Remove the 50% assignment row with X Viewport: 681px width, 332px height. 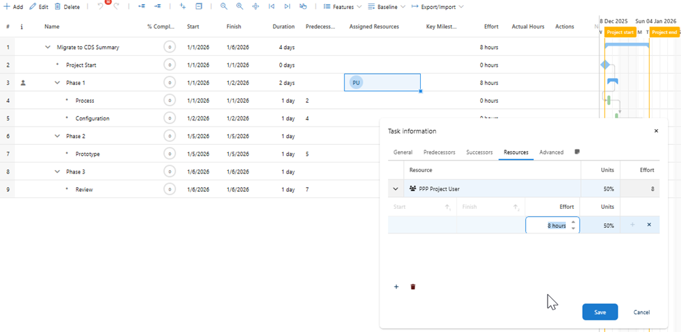(648, 225)
